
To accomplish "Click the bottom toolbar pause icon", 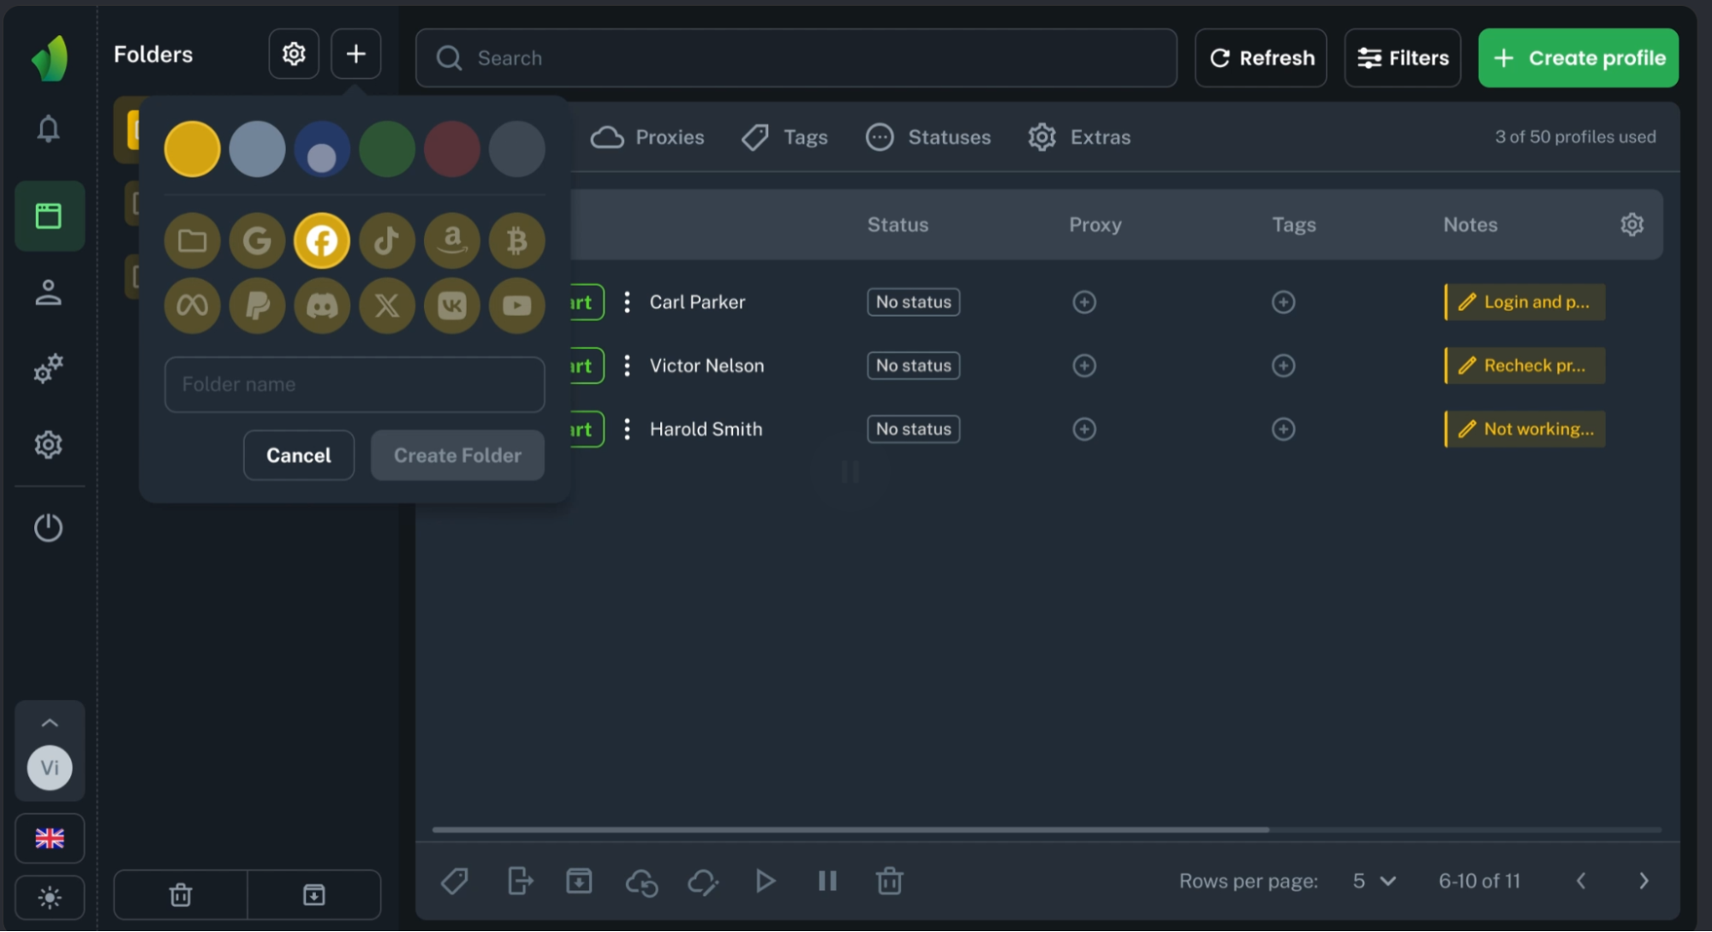I will pos(827,881).
